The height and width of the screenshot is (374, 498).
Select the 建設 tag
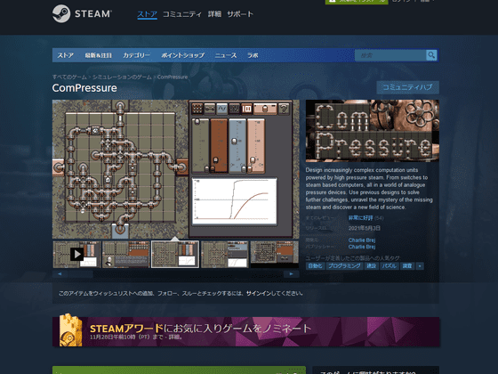click(x=372, y=266)
